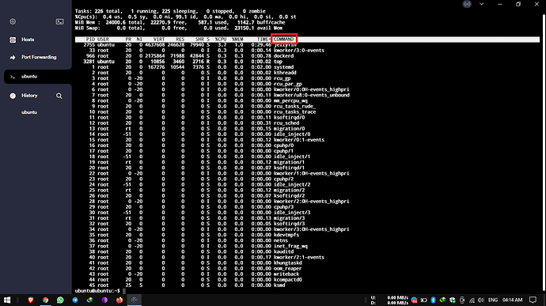Click the COMMAND column header in top
Image resolution: width=546 pixels, height=306 pixels.
click(x=284, y=40)
